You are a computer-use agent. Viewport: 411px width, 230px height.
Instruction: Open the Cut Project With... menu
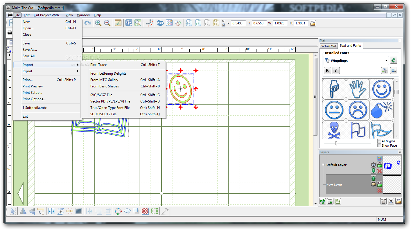pos(48,15)
